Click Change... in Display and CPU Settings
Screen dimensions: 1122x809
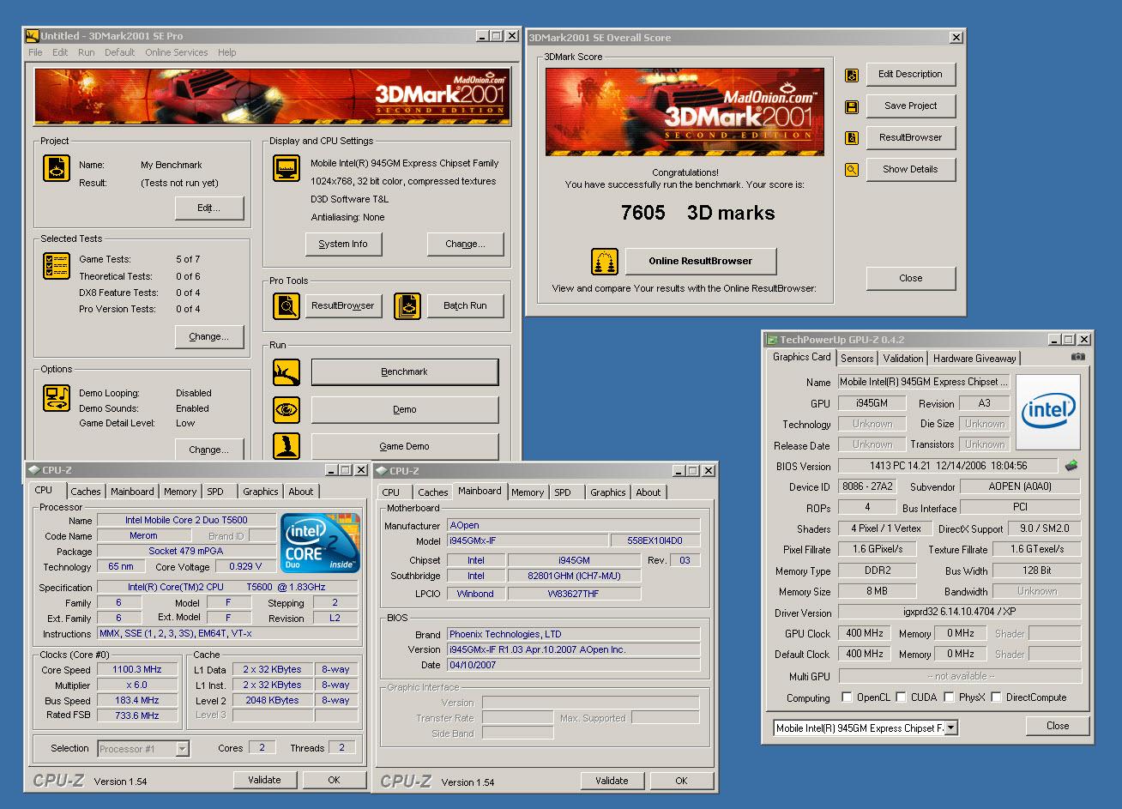coord(466,244)
